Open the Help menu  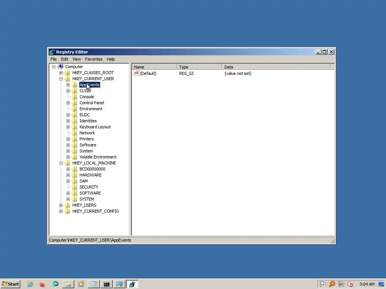click(110, 59)
